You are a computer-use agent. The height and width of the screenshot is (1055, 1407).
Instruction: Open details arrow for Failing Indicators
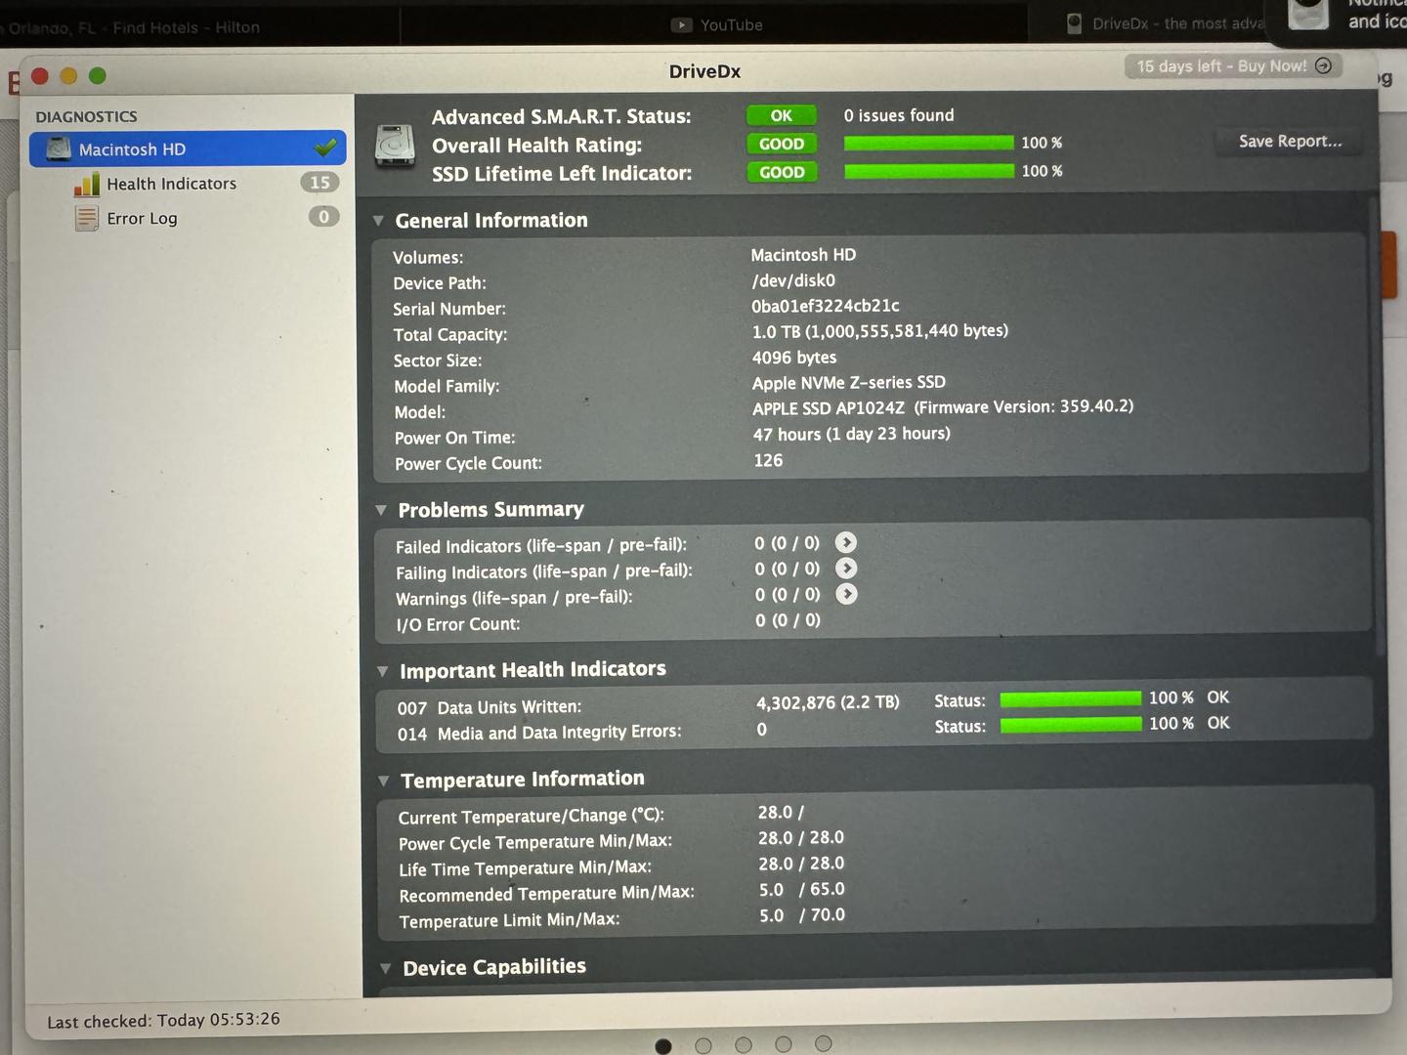click(846, 568)
